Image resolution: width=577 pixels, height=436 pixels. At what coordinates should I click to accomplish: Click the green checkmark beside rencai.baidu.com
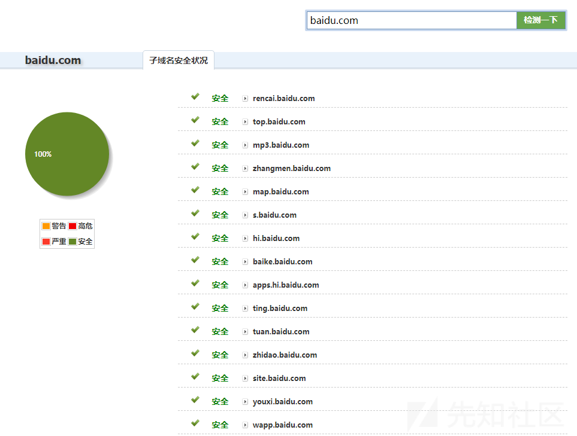click(x=195, y=96)
